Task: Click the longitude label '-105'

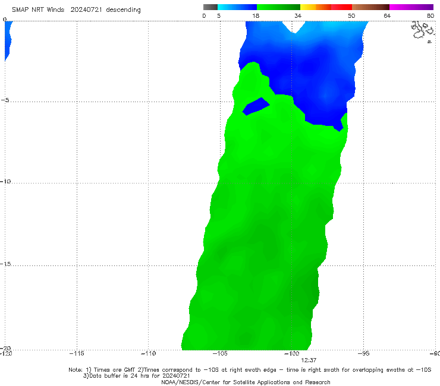Action: 220,353
